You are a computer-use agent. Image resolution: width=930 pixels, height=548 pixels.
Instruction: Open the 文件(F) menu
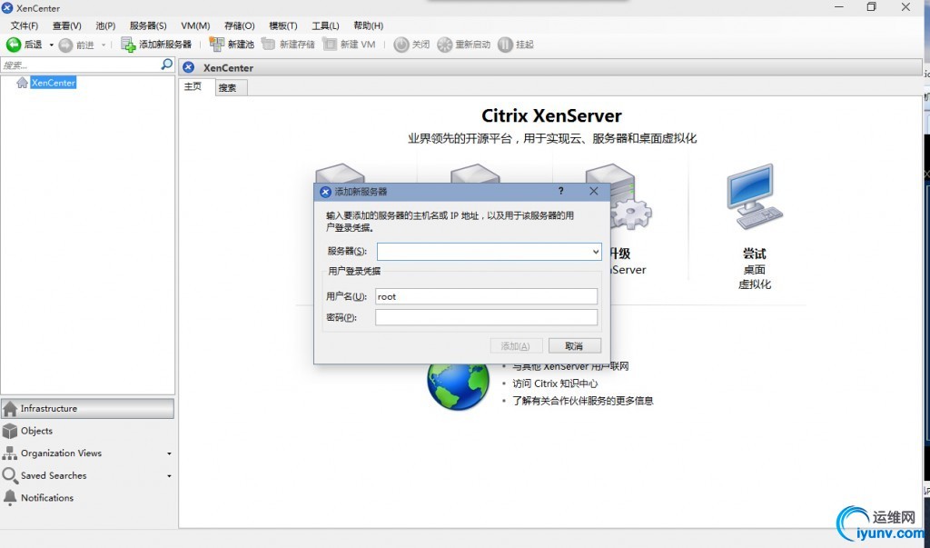25,25
